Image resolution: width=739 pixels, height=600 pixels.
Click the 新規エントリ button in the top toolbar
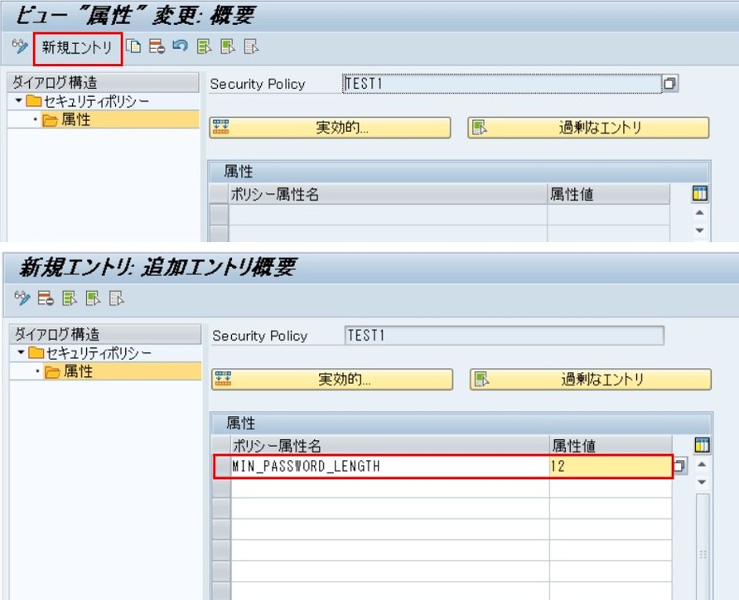point(77,48)
